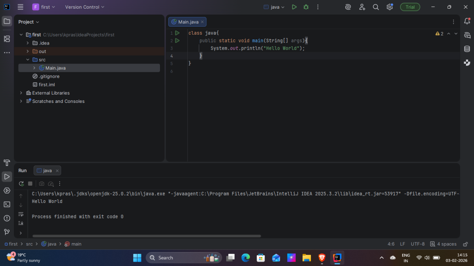Run the program with green play button
This screenshot has width=474, height=266.
[294, 7]
